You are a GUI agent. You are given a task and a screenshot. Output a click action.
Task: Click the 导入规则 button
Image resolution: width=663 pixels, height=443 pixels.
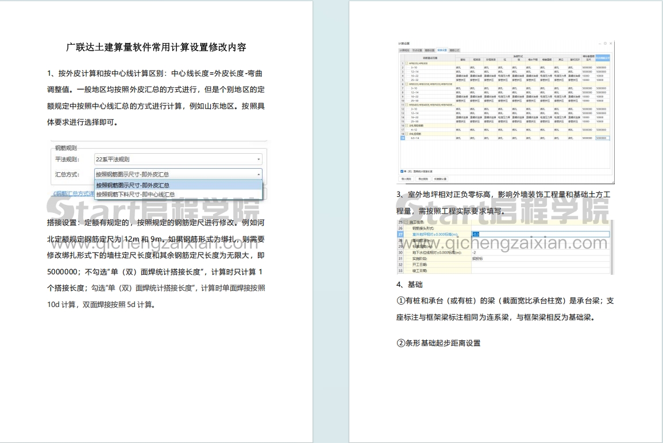click(x=406, y=178)
